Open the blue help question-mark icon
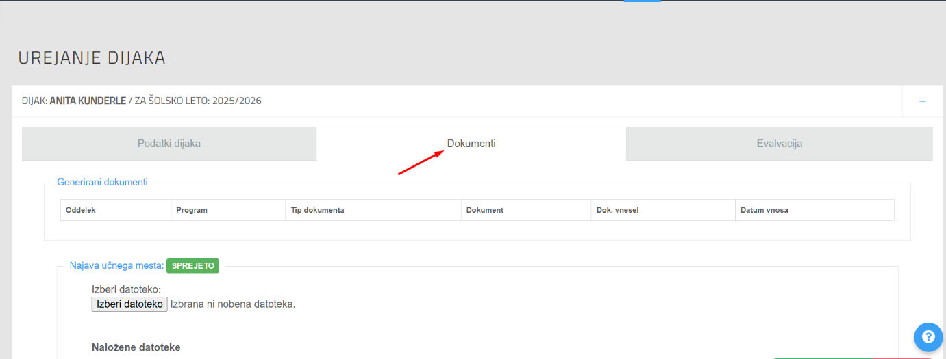This screenshot has height=359, width=946. point(928,336)
